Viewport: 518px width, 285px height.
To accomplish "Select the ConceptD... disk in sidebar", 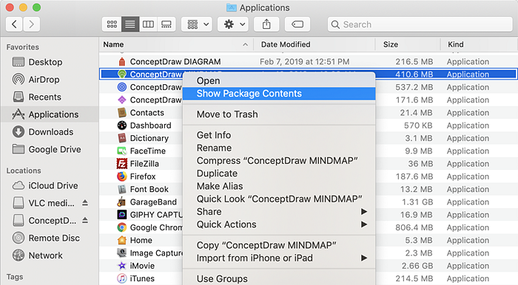I will (x=44, y=221).
